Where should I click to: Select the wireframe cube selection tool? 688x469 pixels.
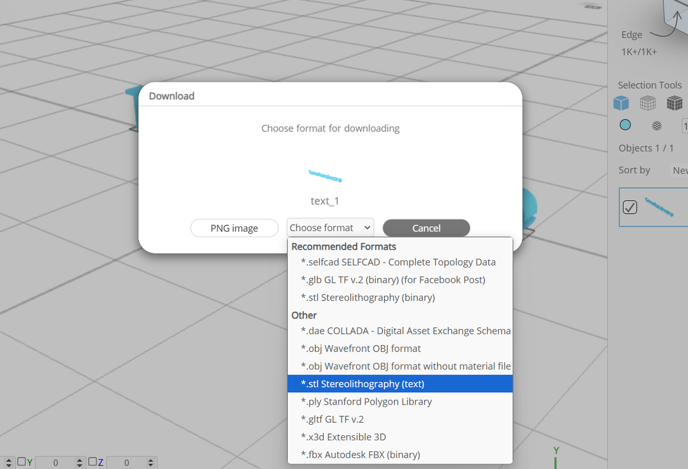[x=647, y=103]
